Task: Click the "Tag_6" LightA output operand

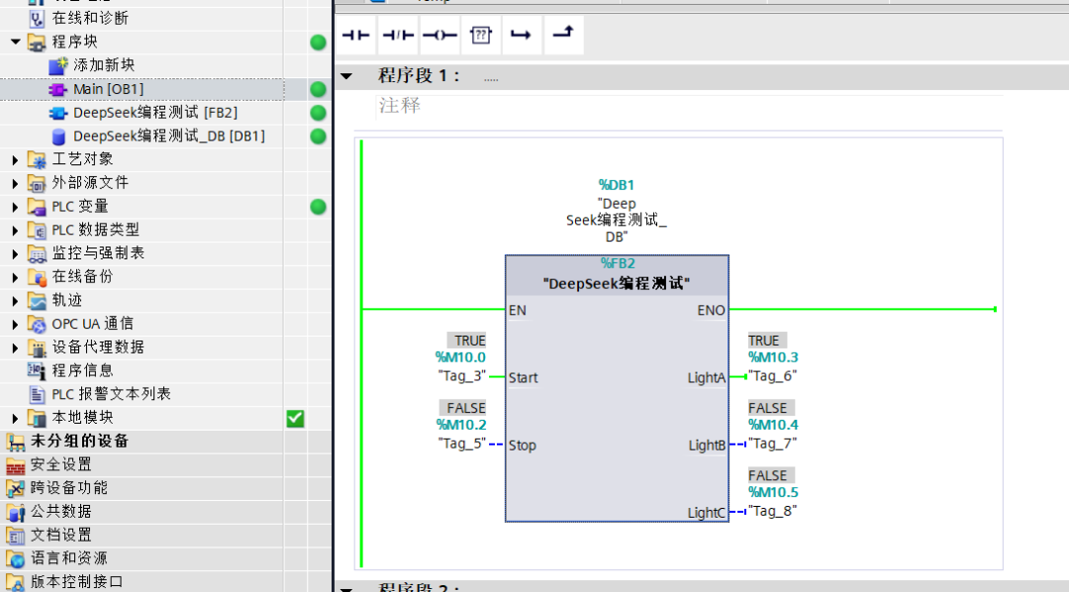Action: pyautogui.click(x=772, y=376)
